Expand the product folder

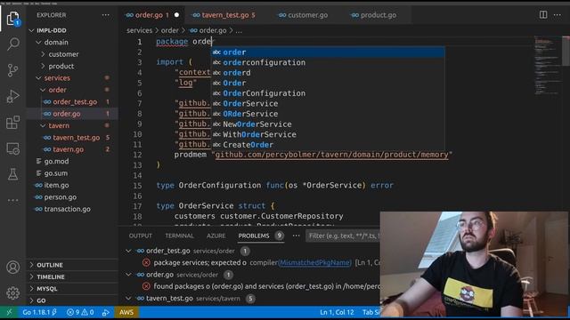[x=61, y=67]
